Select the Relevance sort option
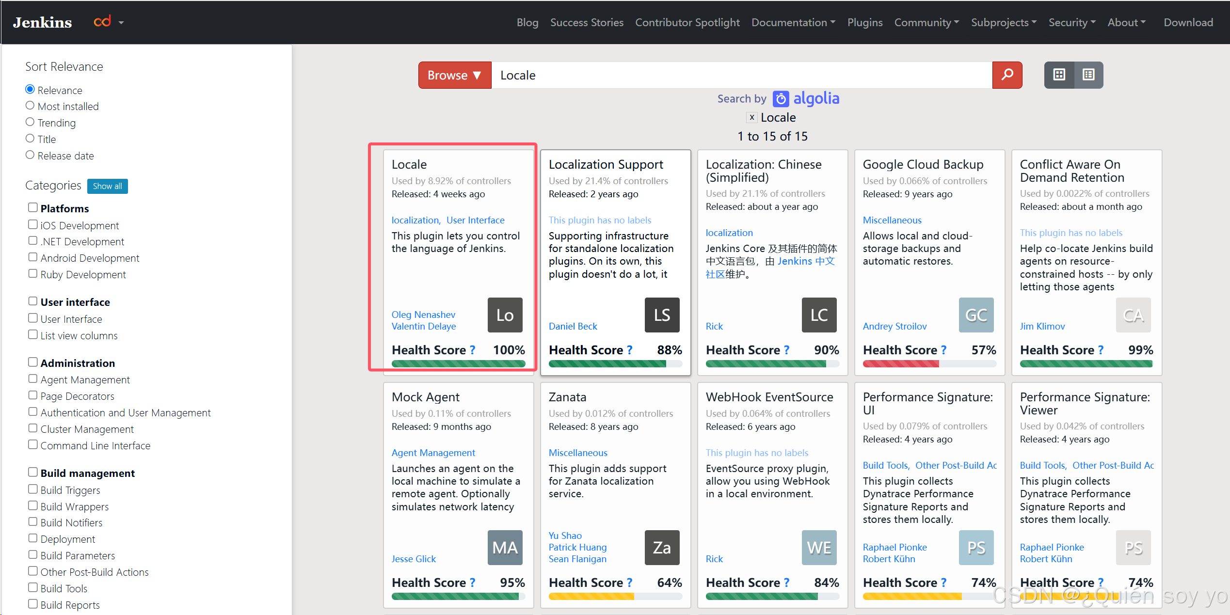Image resolution: width=1230 pixels, height=615 pixels. pyautogui.click(x=30, y=89)
